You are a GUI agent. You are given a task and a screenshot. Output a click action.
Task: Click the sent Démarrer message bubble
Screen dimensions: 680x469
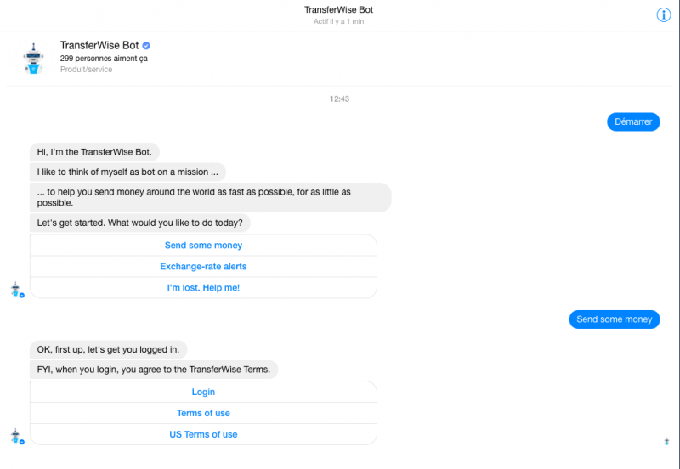coord(633,121)
